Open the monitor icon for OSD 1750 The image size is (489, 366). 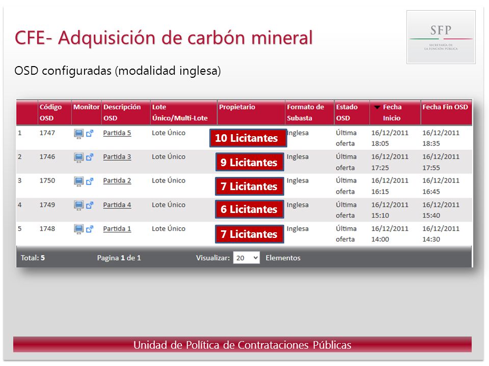(78, 181)
